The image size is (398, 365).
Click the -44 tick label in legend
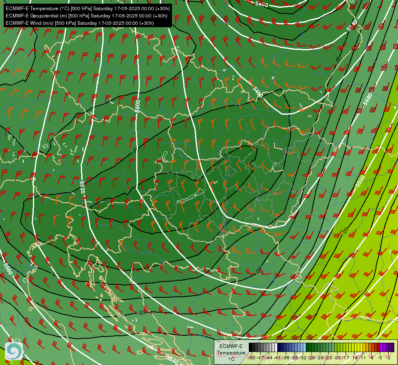click(269, 358)
